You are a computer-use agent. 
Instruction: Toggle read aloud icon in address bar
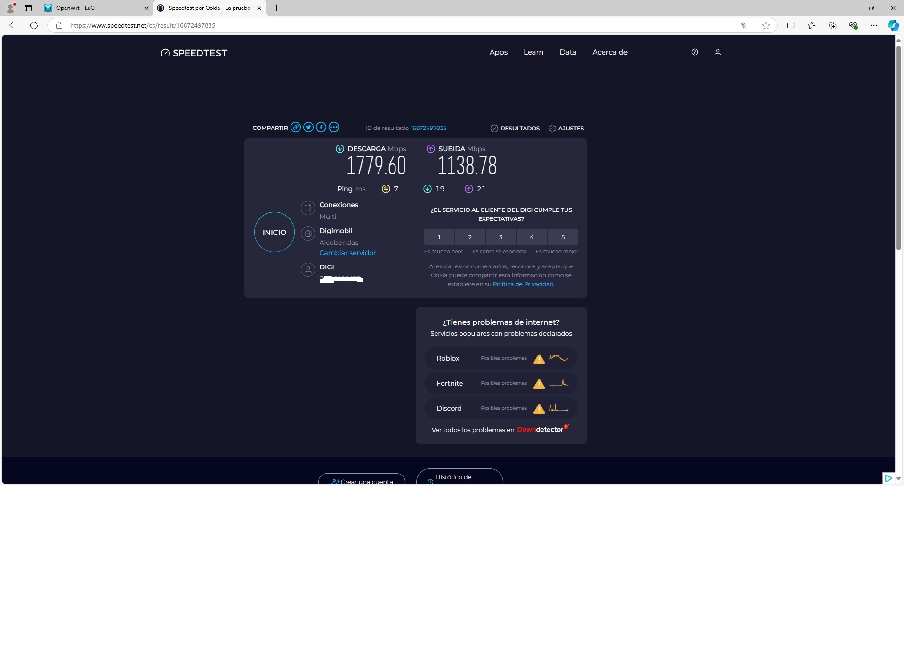[743, 25]
